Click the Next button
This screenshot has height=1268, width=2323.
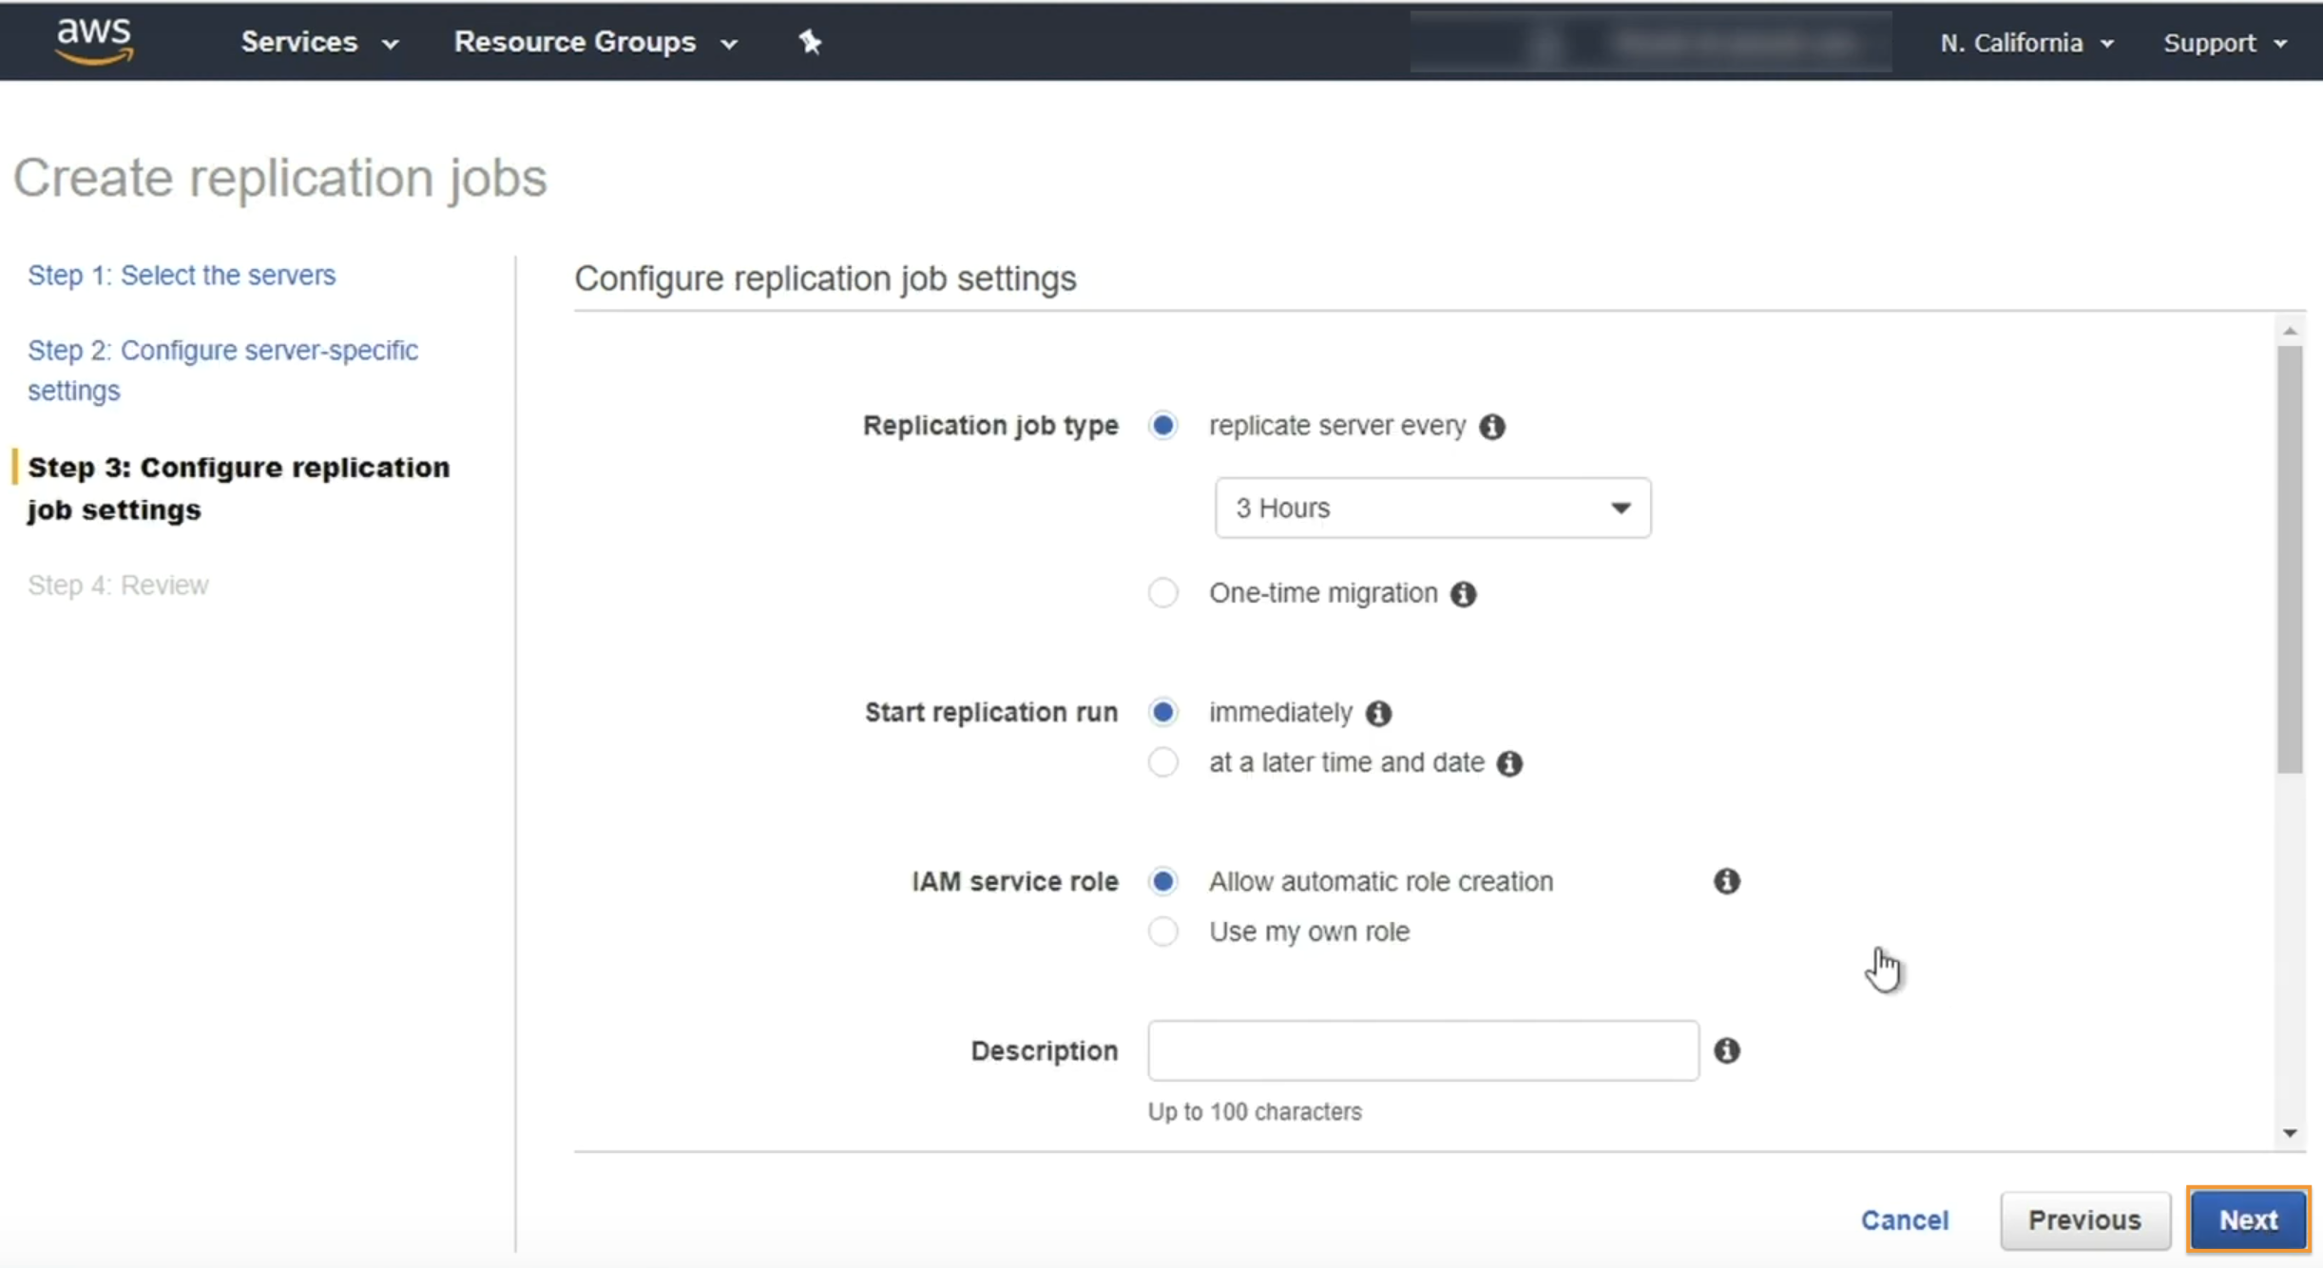[2247, 1220]
